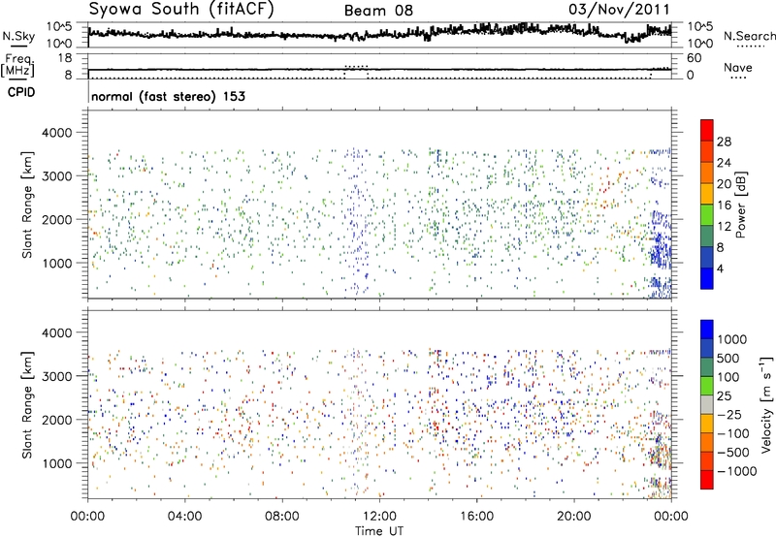This screenshot has height=537, width=776.
Task: Click the '20:00' time axis label
Action: click(574, 517)
